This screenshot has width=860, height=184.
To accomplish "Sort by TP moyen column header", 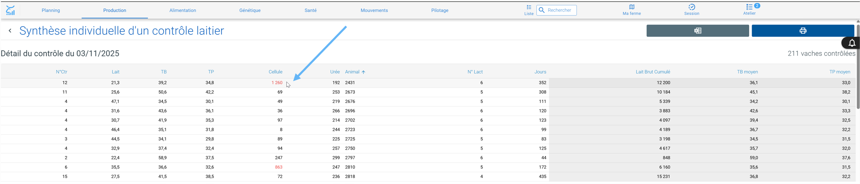I will (840, 72).
